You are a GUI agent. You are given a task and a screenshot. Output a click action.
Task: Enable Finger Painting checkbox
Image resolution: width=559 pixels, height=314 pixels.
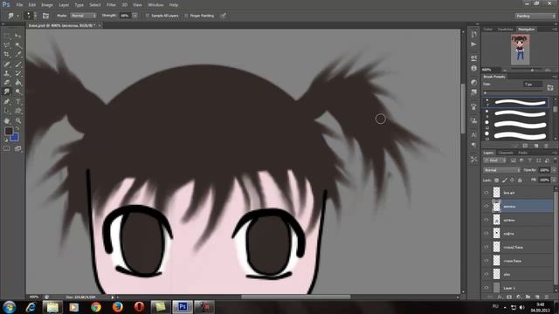(x=186, y=16)
